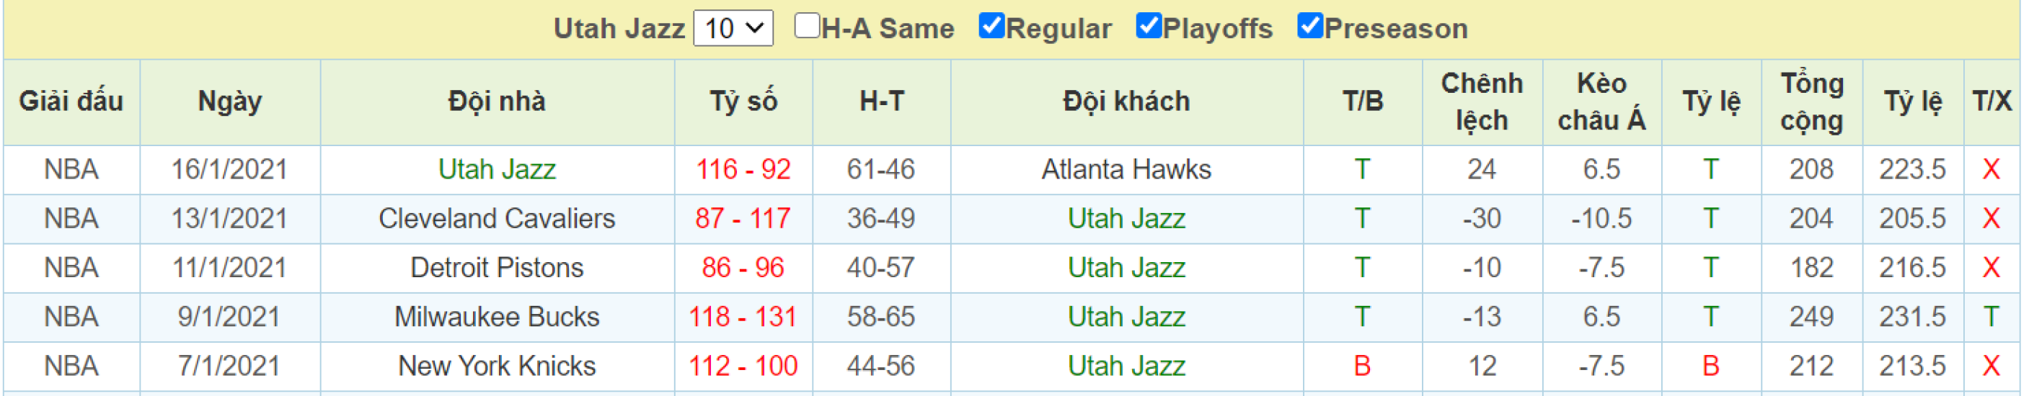
Task: Click Utah Jazz away link on 7/1/2021
Action: point(1126,366)
